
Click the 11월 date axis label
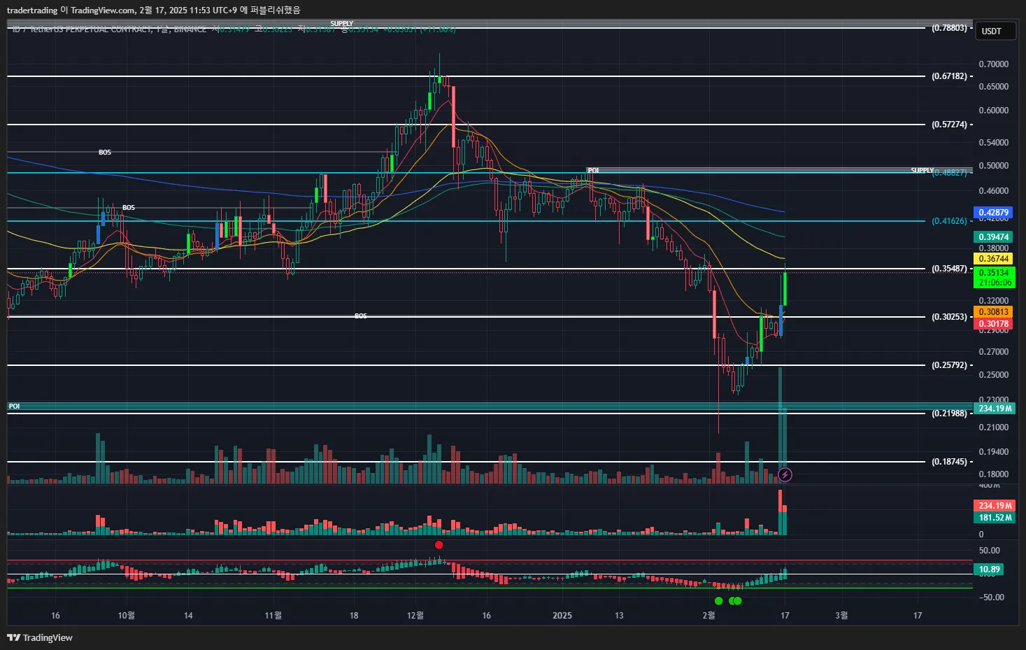(x=273, y=616)
